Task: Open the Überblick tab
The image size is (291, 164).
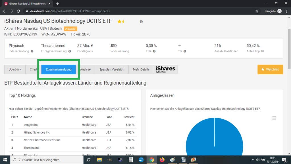Action: tap(15, 69)
